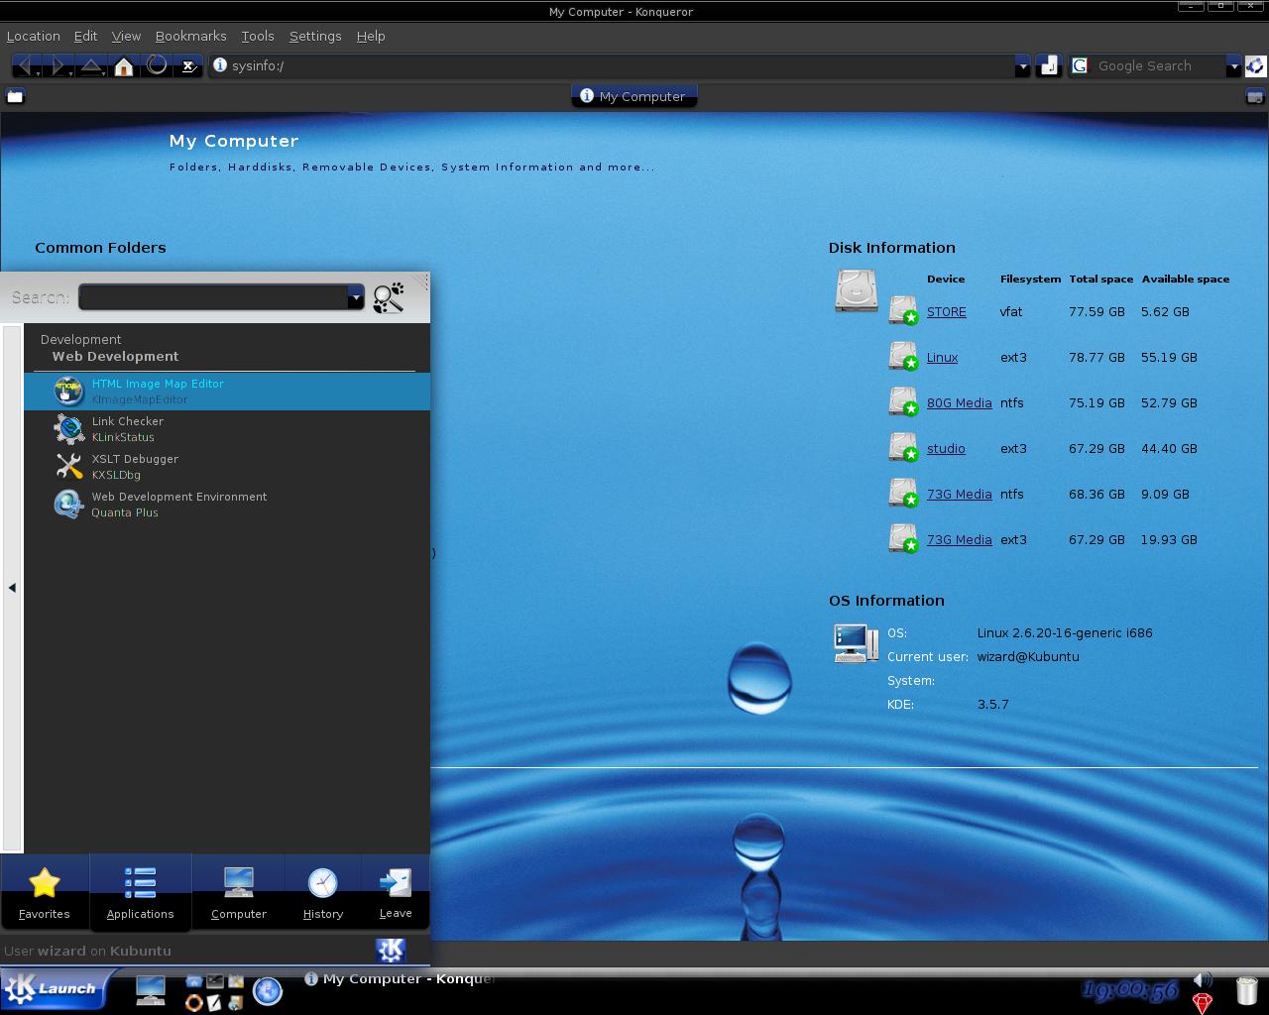Open the 73G Media ntfs disk link
This screenshot has width=1269, height=1015.
coord(959,494)
